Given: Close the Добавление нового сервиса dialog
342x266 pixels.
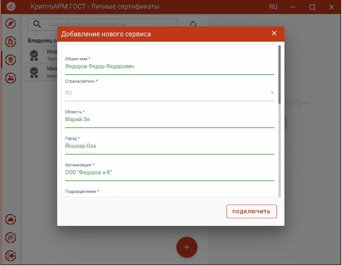Looking at the screenshot, I should point(274,33).
